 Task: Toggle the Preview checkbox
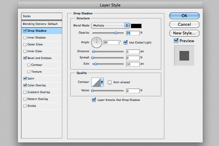(x=176, y=41)
